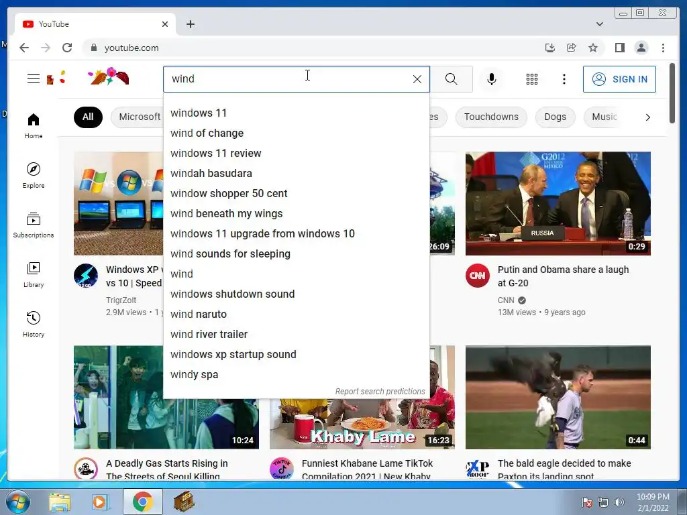Choose suggestion "windah basudara"
This screenshot has height=515, width=687.
296,174
